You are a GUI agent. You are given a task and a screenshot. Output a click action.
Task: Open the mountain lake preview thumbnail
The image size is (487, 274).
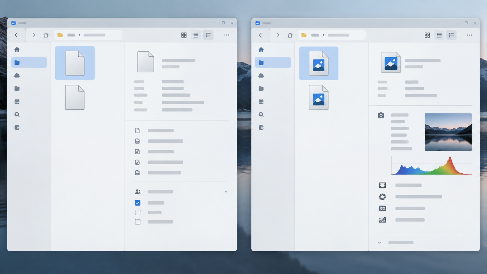pos(448,132)
